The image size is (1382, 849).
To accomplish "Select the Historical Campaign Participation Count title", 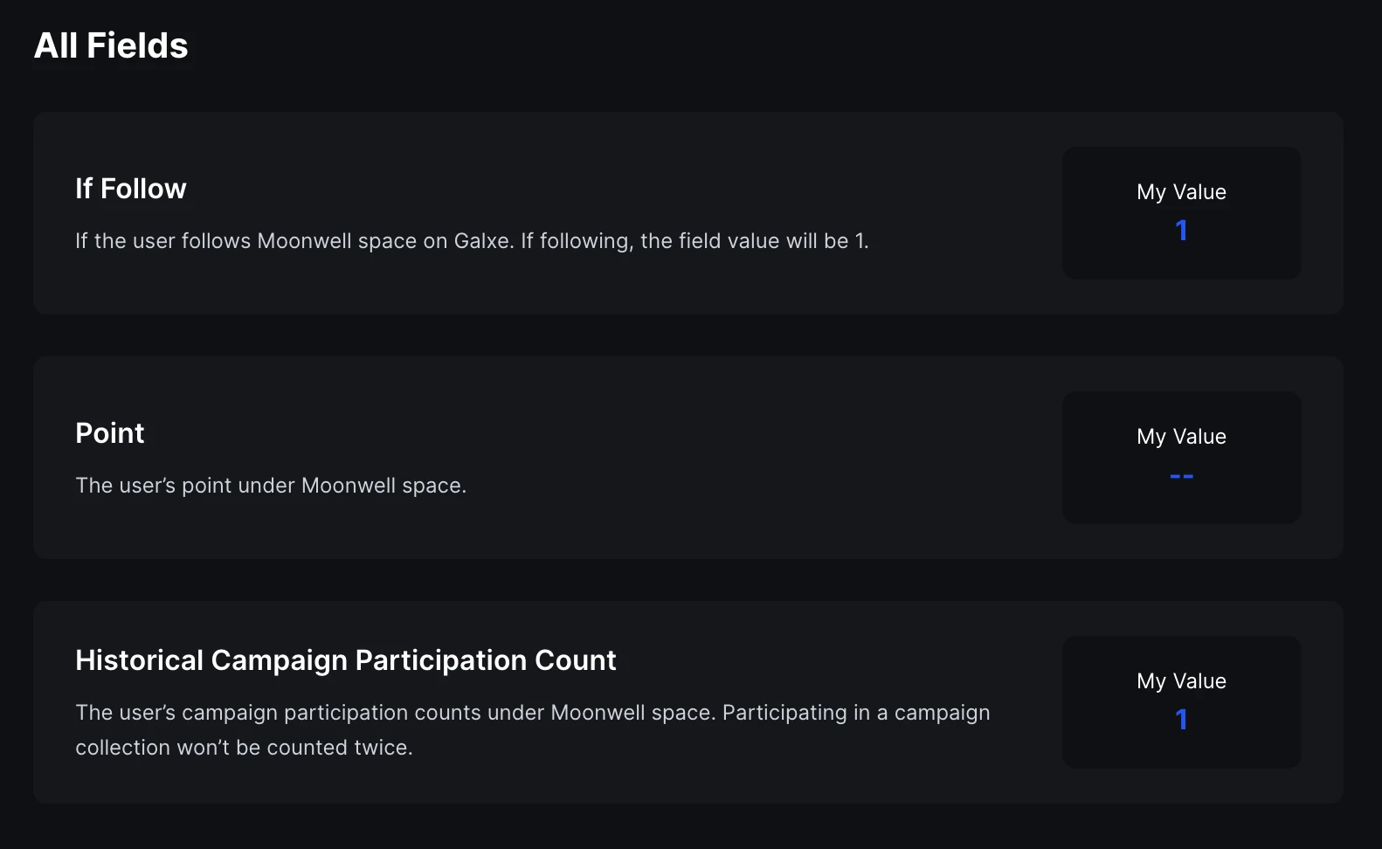I will tap(346, 660).
